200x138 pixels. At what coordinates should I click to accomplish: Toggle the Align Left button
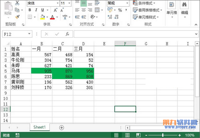pos(77,10)
